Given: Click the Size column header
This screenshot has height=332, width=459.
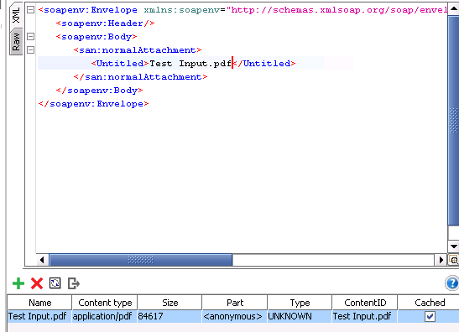Looking at the screenshot, I should click(x=170, y=303).
